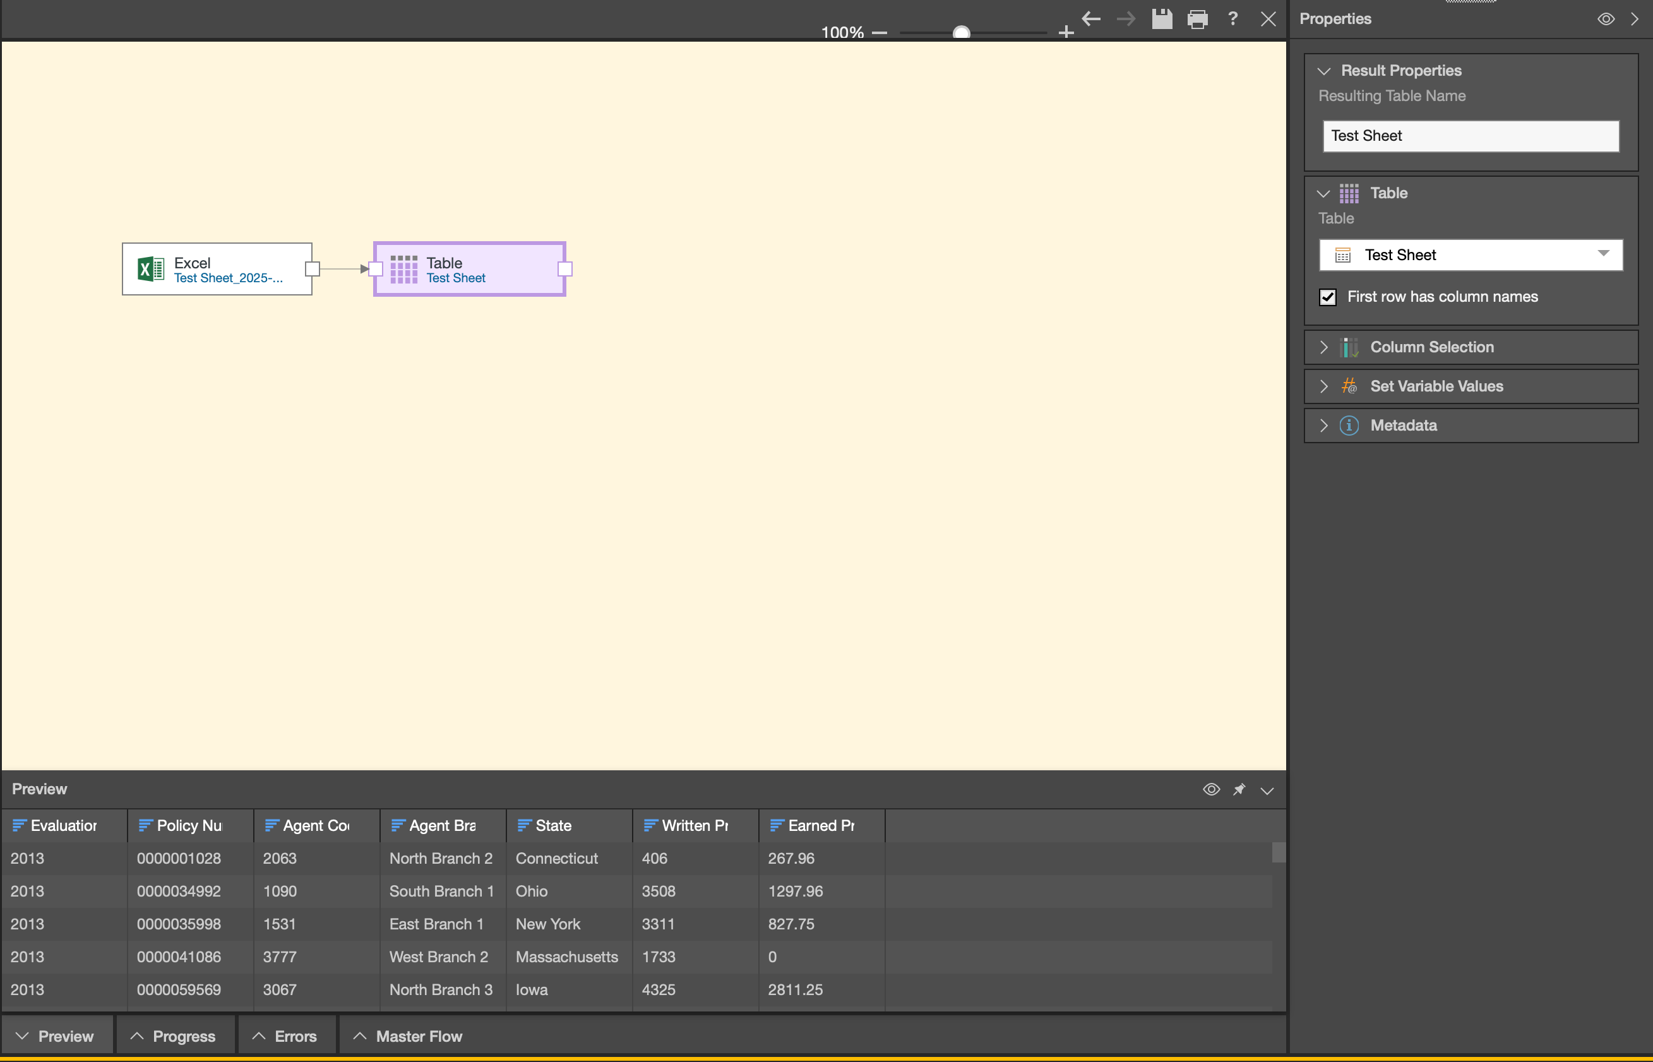The image size is (1653, 1062).
Task: Collapse Preview panel with down chevron
Action: click(x=1267, y=791)
